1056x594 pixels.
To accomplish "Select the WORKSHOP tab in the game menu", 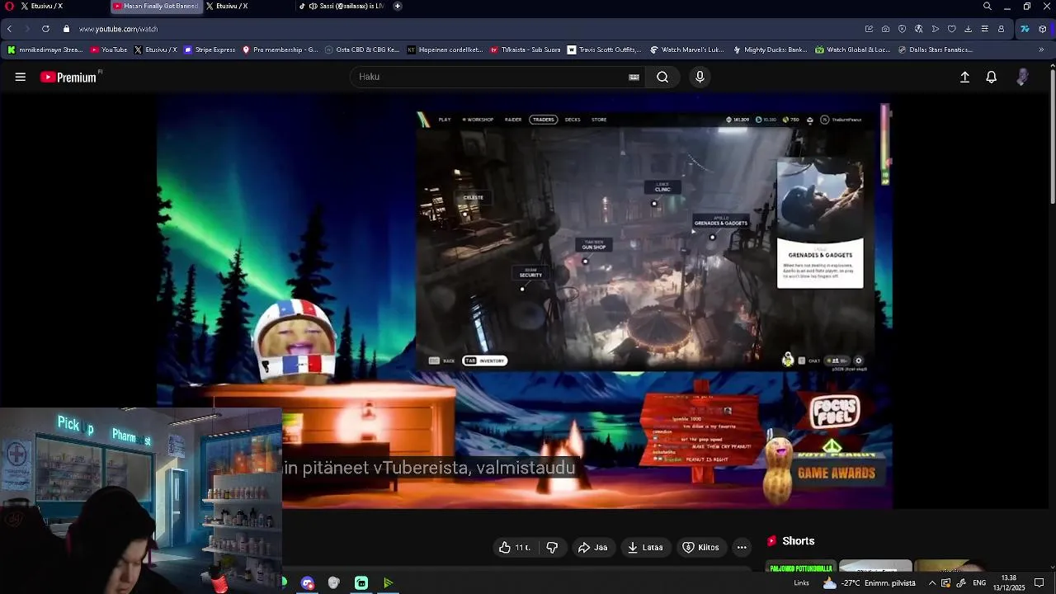I will tap(478, 120).
